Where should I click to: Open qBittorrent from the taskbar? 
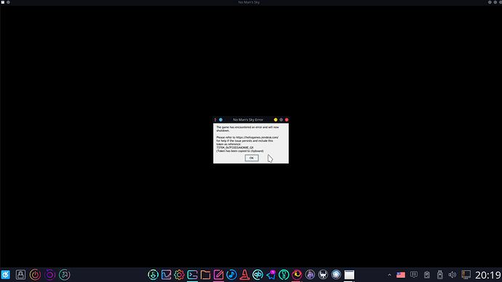pyautogui.click(x=258, y=275)
